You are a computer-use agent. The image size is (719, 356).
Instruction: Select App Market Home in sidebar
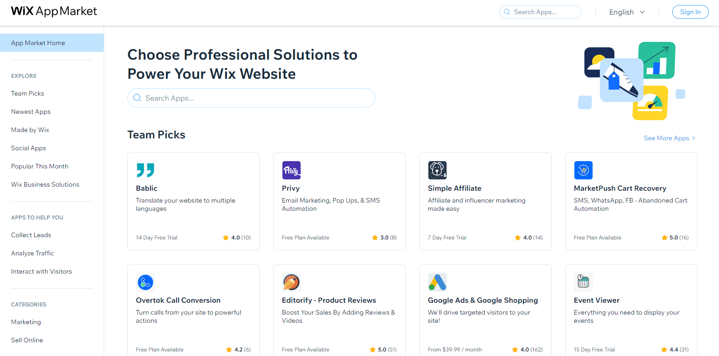[52, 43]
